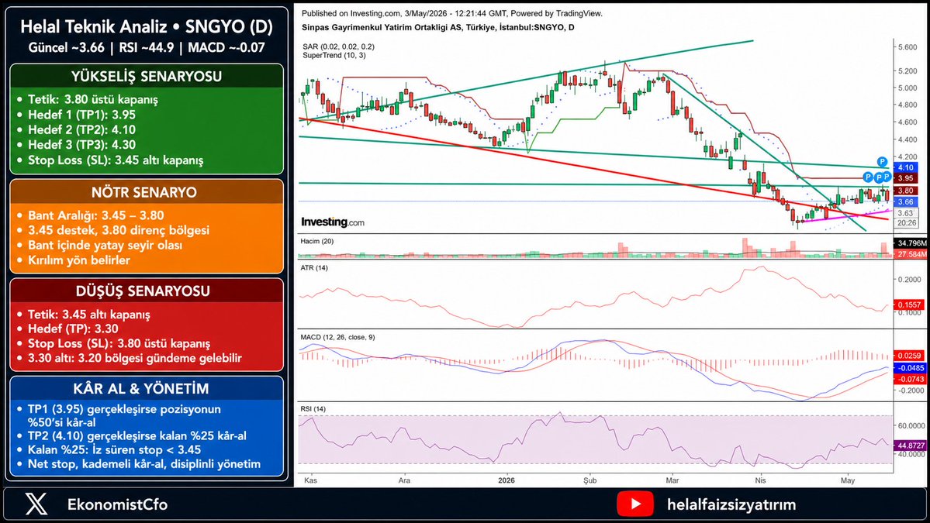Click 'Stop Loss (SL): 3.80 üstü kapanış' line
The image size is (930, 523).
coord(119,343)
